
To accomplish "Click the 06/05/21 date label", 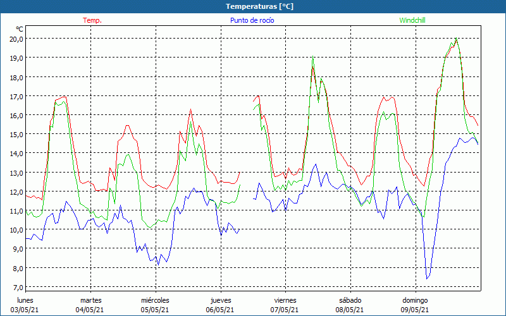I will [x=220, y=310].
